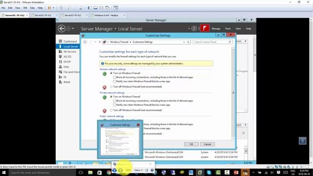Select Turn off Windows Firewall for Private

(111, 110)
